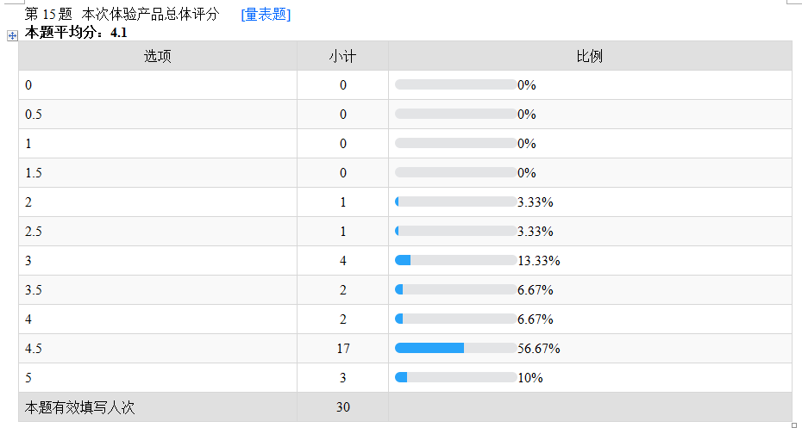This screenshot has width=802, height=434.
Task: Select the 4.5 option cell
Action: click(x=157, y=348)
